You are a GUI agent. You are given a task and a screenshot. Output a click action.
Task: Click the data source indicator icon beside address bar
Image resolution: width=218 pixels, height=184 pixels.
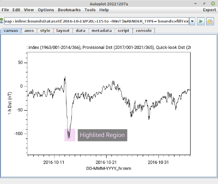coord(1,21)
